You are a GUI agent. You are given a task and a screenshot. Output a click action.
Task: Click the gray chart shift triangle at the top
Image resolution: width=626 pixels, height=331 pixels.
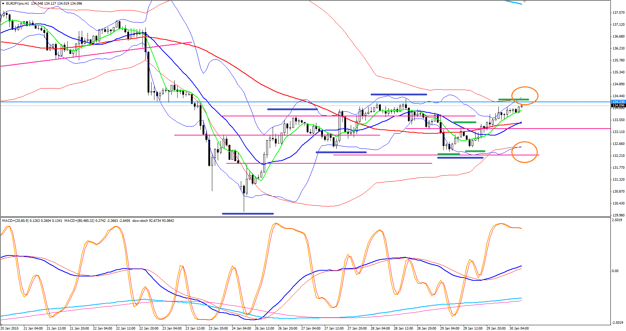point(524,2)
